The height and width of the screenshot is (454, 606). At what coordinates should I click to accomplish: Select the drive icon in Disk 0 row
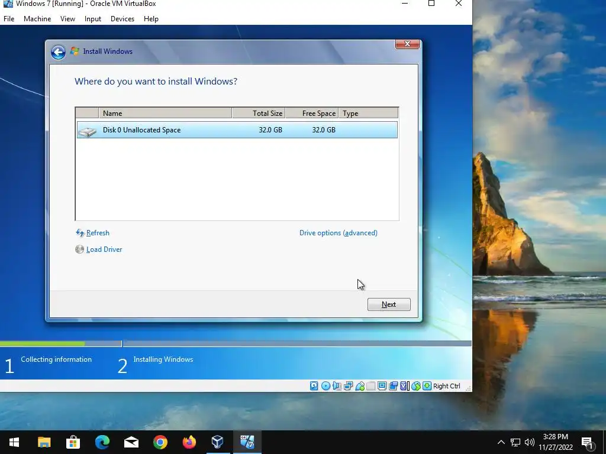[88, 131]
